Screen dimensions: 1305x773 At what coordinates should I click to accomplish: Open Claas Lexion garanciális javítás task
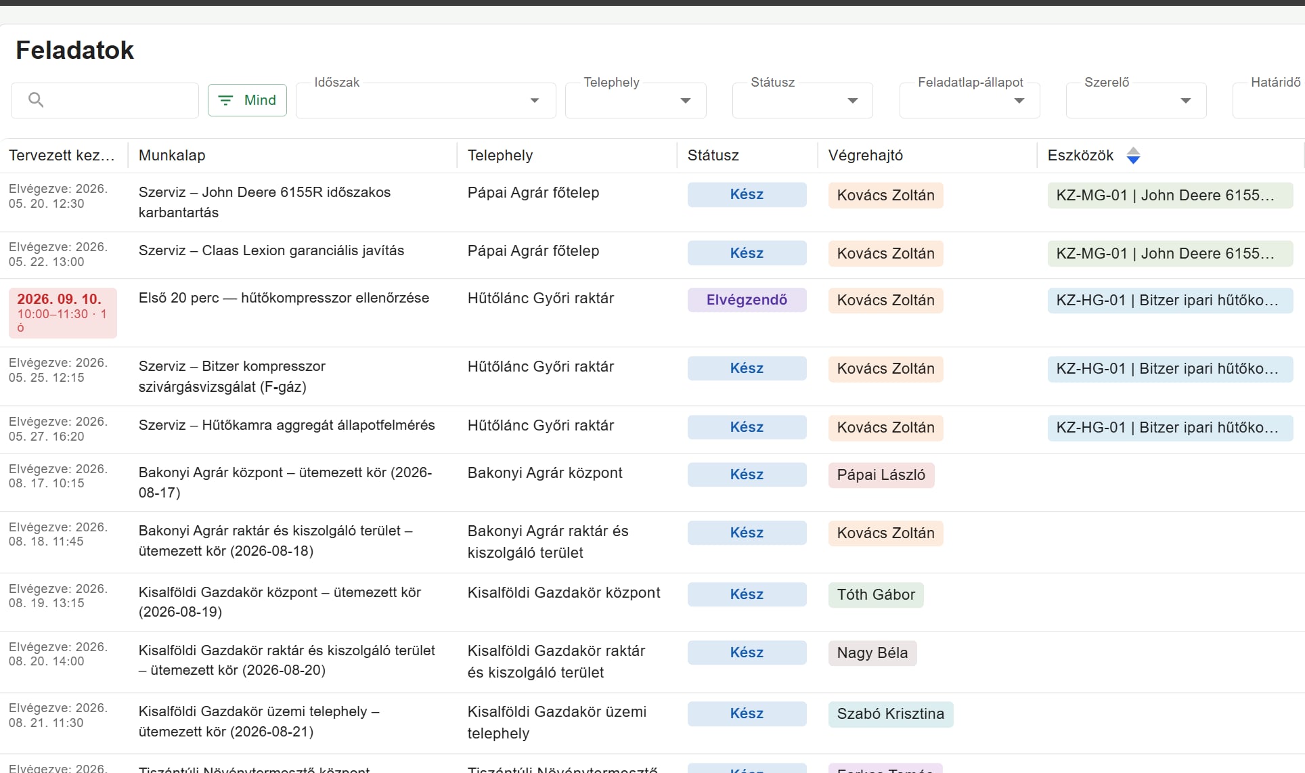271,250
